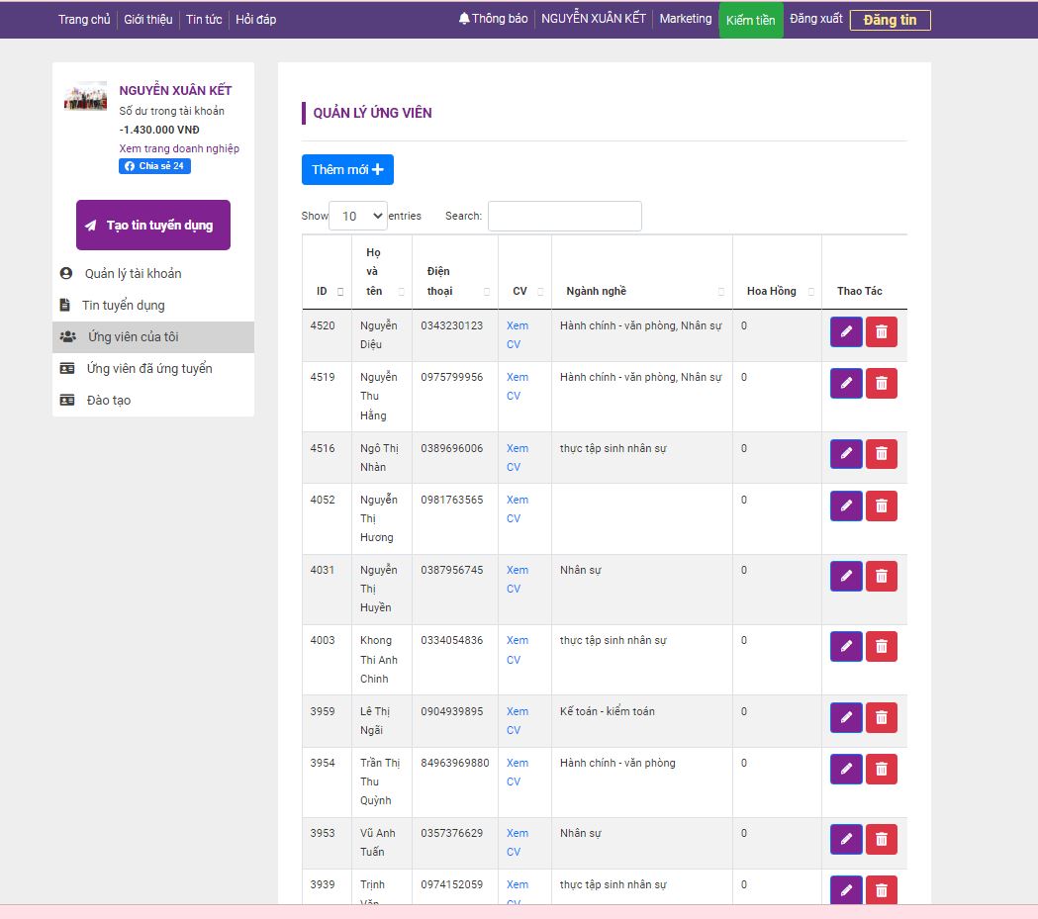Viewport: 1038px width, 919px height.
Task: Open Xem CV link for candidate 4519
Action: (517, 386)
